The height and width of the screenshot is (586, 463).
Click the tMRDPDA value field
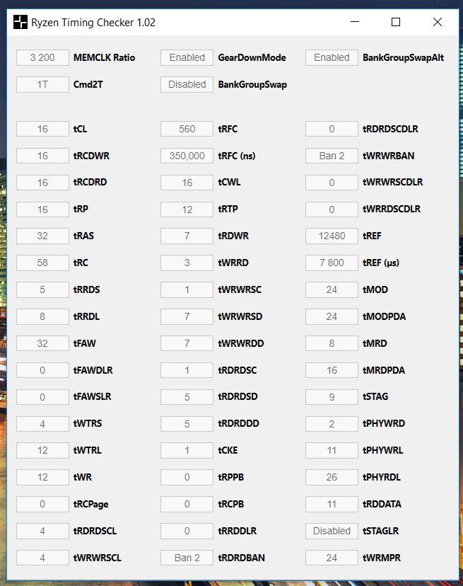pos(332,370)
